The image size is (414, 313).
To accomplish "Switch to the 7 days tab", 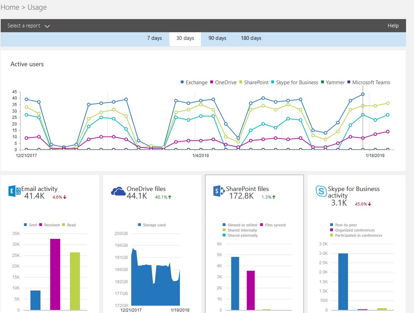I will click(x=154, y=38).
